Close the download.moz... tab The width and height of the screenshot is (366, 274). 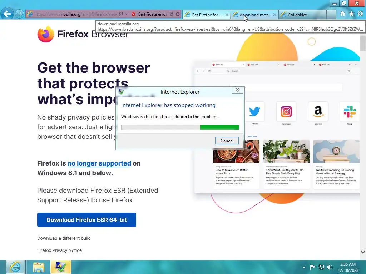tap(275, 15)
